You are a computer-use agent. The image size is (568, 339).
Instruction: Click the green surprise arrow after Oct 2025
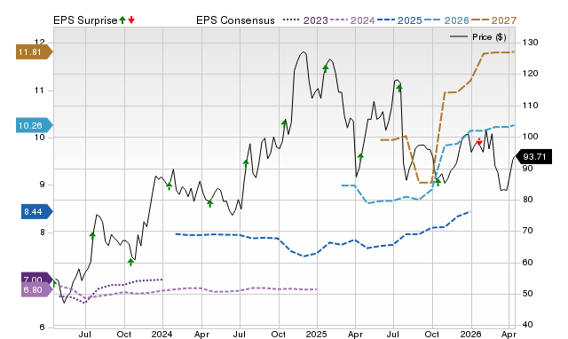tap(438, 182)
